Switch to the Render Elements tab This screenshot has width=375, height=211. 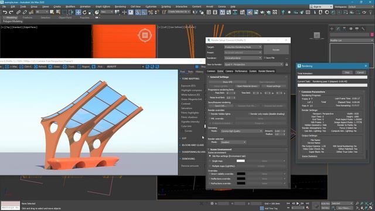(x=267, y=71)
